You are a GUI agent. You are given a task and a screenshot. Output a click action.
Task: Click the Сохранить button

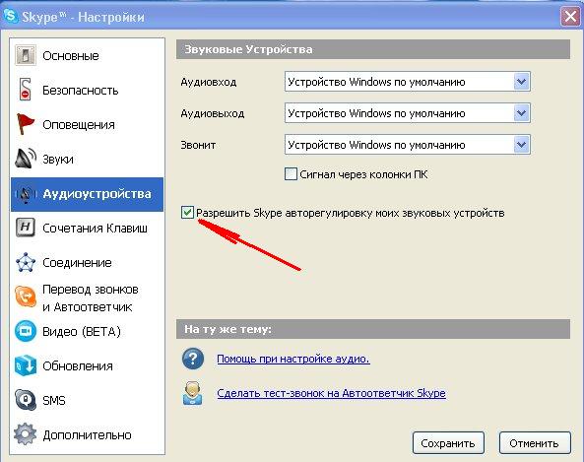coord(448,443)
